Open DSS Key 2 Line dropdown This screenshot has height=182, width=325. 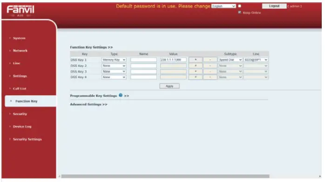click(256, 65)
